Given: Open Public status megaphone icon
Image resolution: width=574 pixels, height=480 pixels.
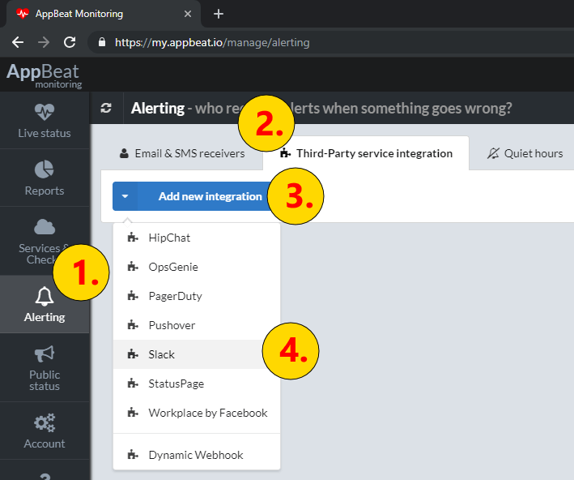Looking at the screenshot, I should (x=45, y=354).
